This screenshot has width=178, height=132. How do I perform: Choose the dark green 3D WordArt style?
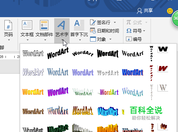click(58, 128)
